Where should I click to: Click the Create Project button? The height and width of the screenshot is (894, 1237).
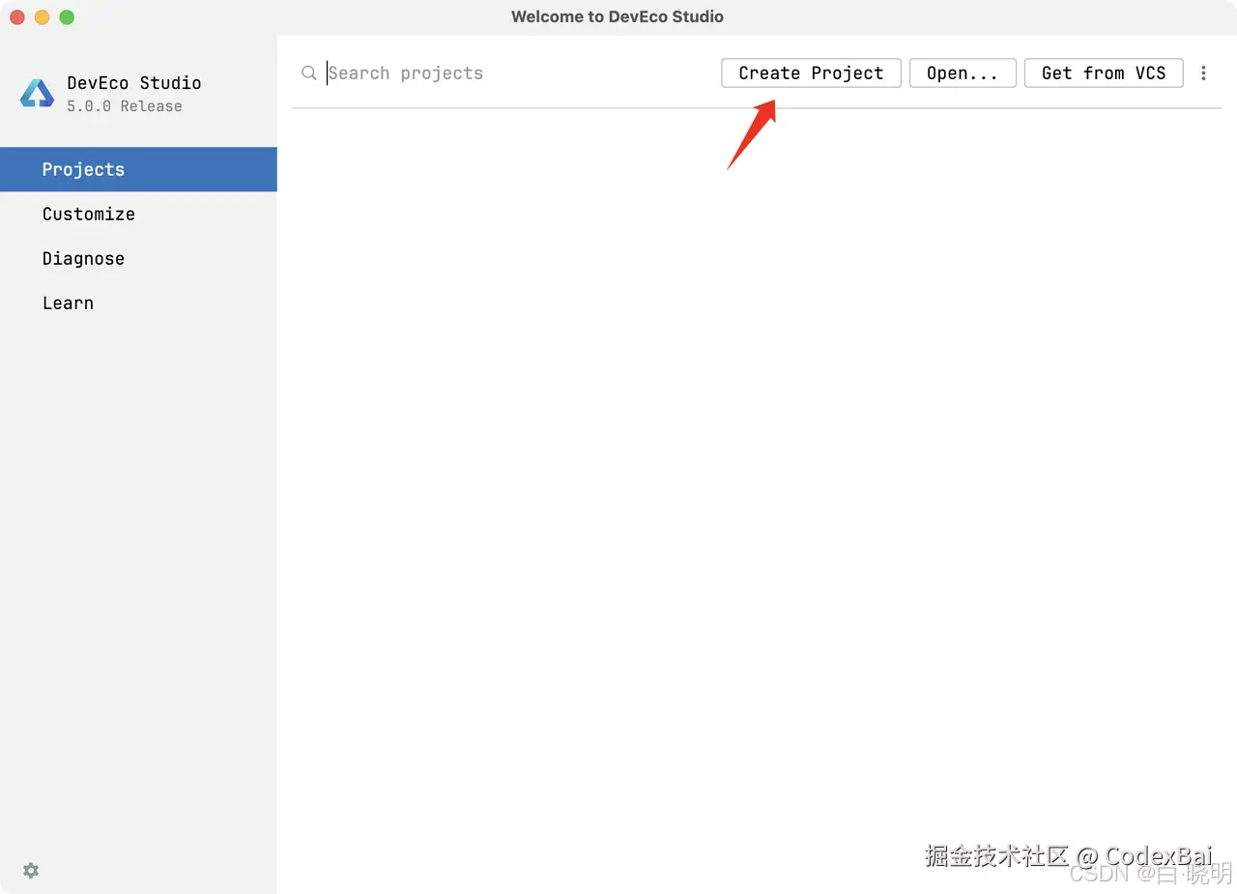point(811,73)
